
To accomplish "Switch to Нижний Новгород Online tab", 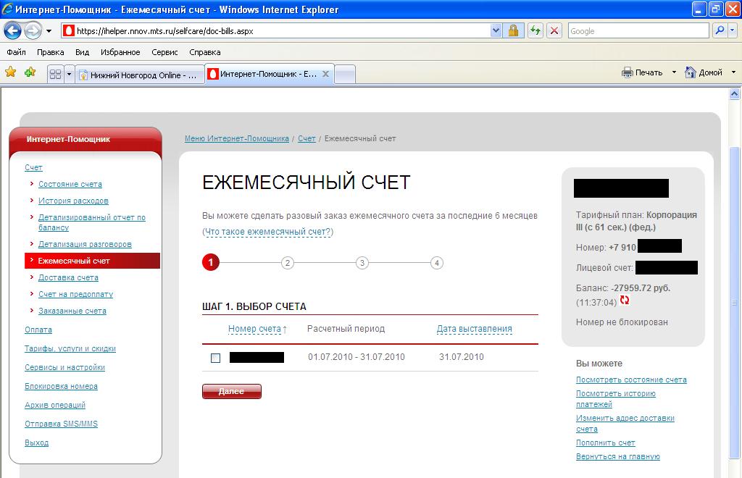I will tap(140, 75).
